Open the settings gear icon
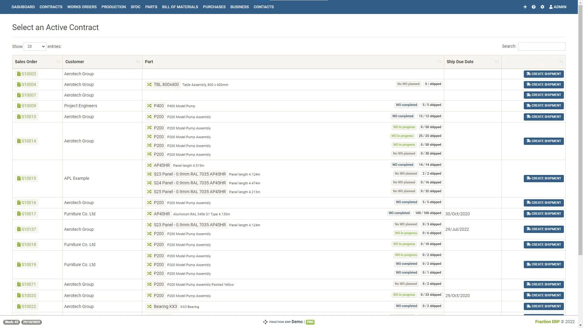 click(542, 7)
